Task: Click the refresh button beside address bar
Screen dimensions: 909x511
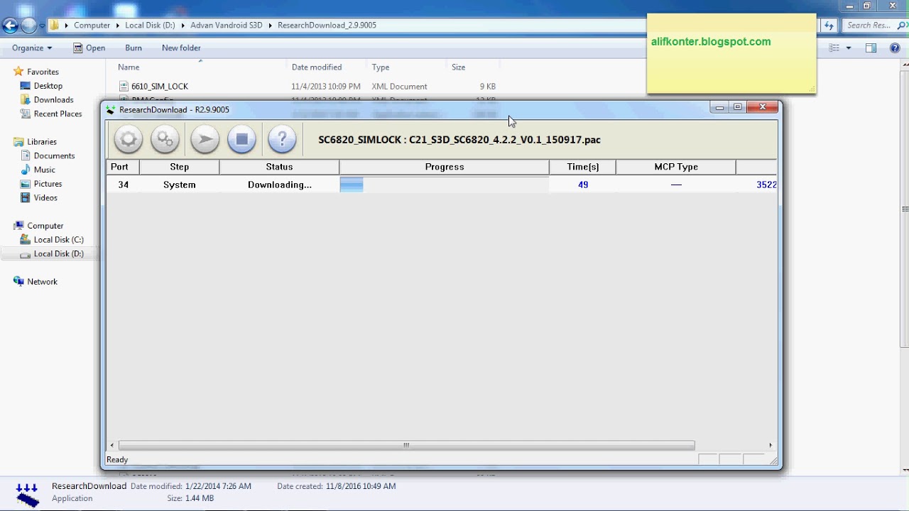Action: click(829, 26)
